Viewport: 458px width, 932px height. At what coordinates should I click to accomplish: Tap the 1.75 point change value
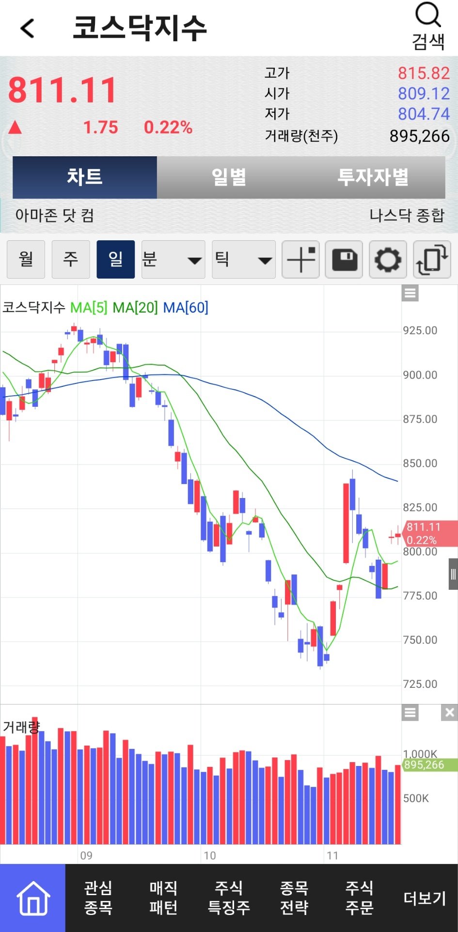click(x=101, y=128)
